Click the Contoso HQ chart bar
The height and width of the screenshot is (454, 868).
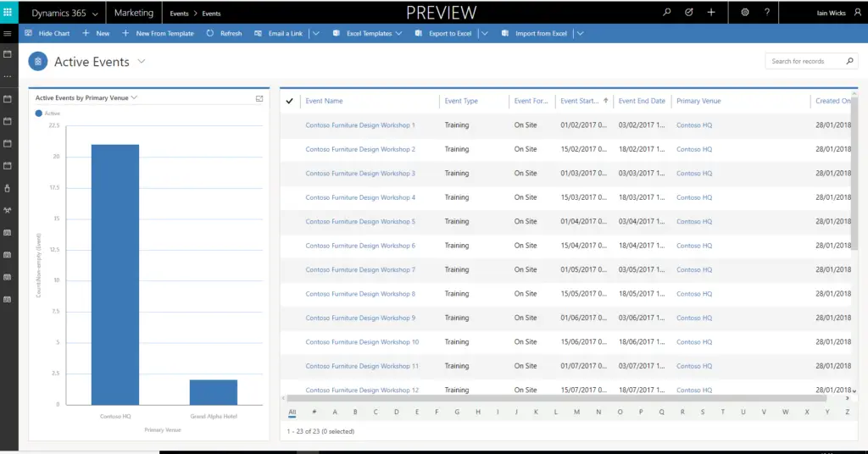tap(115, 274)
